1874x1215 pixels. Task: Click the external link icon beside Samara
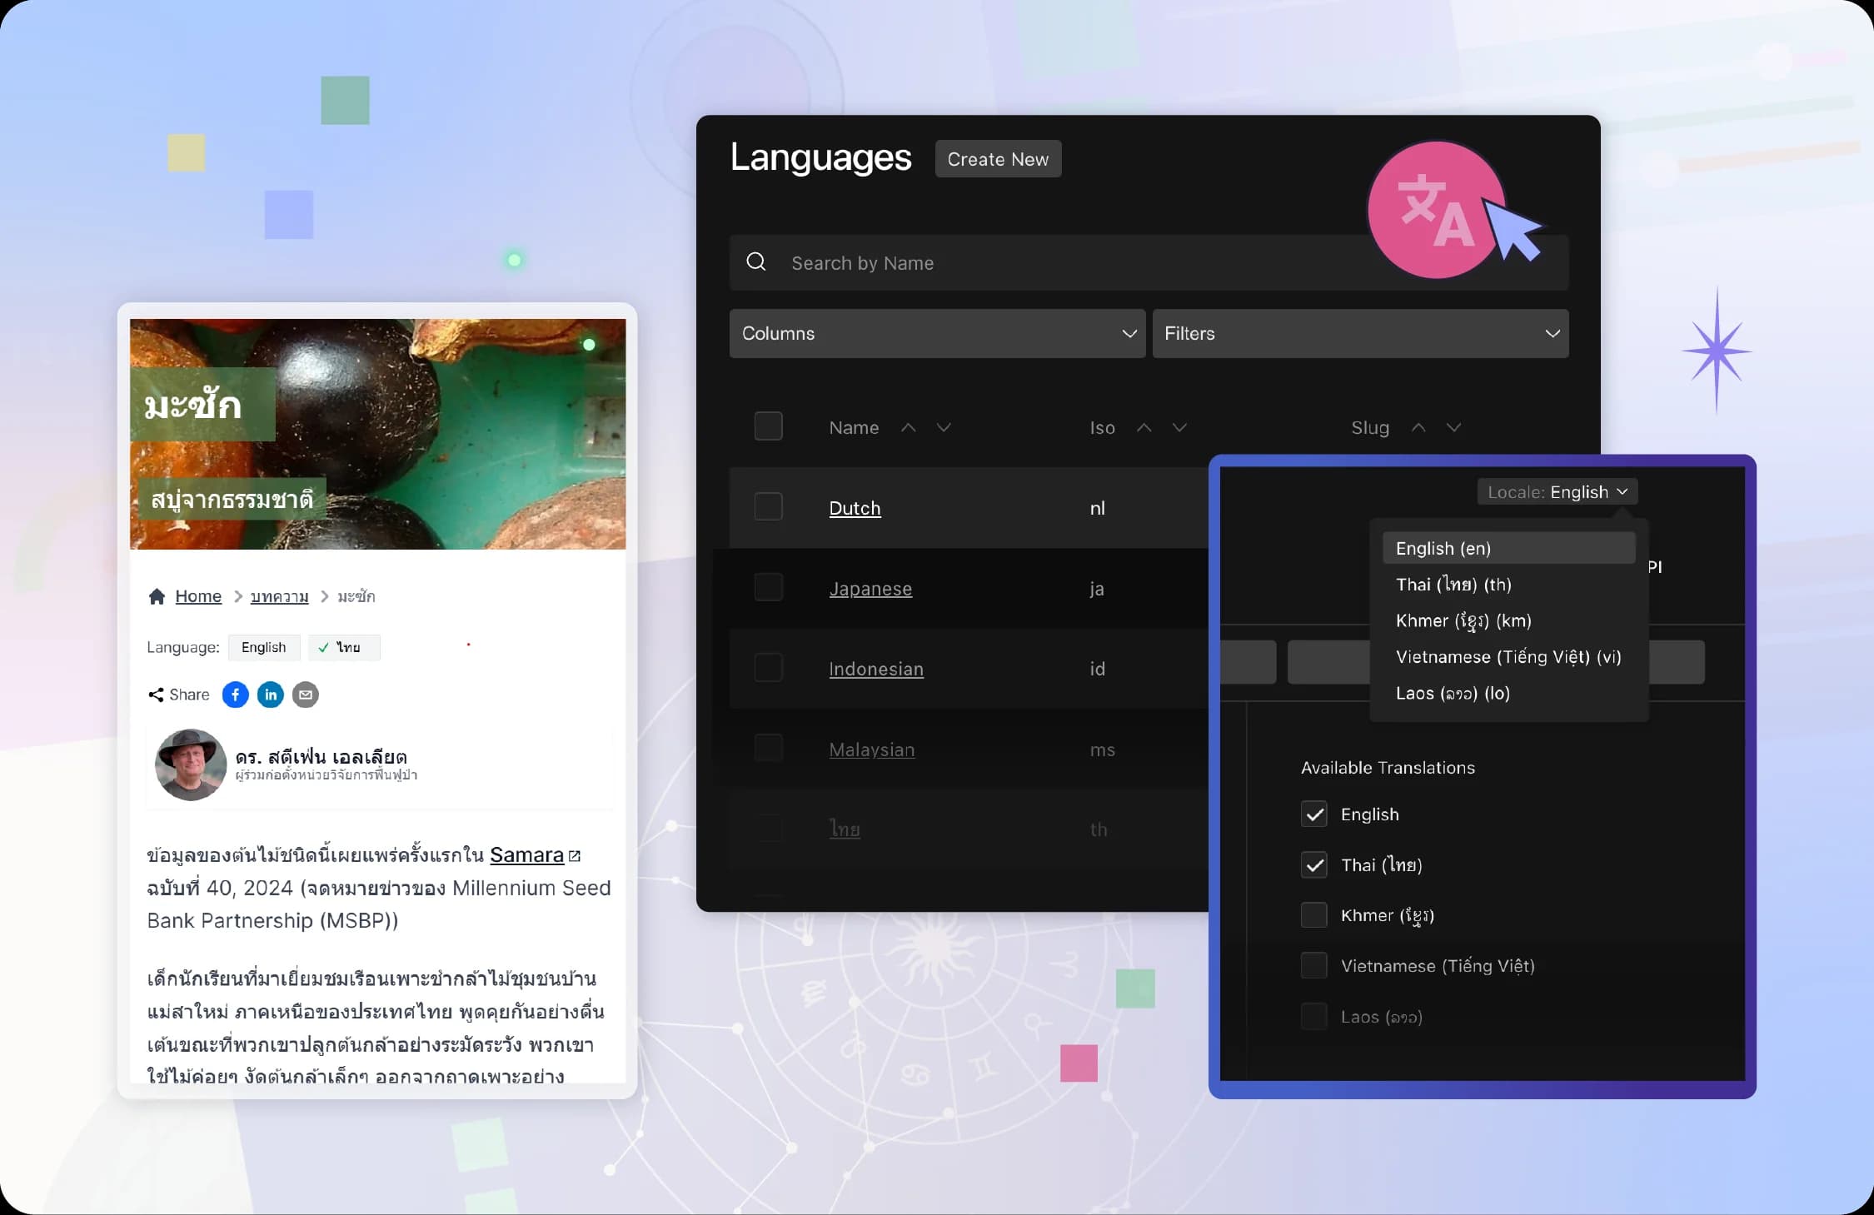[574, 854]
